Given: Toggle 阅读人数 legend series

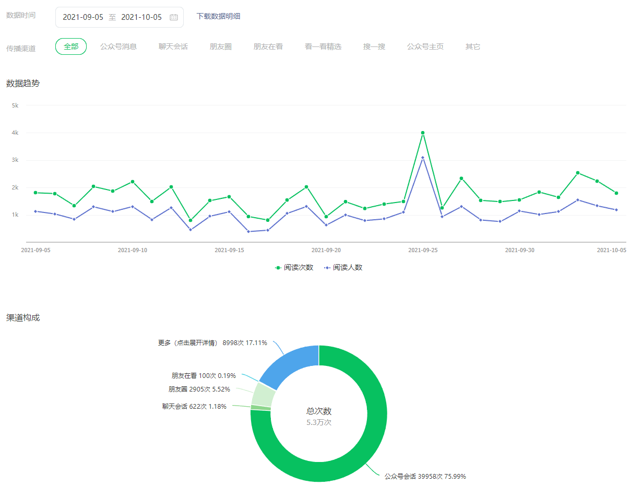Looking at the screenshot, I should pyautogui.click(x=343, y=267).
